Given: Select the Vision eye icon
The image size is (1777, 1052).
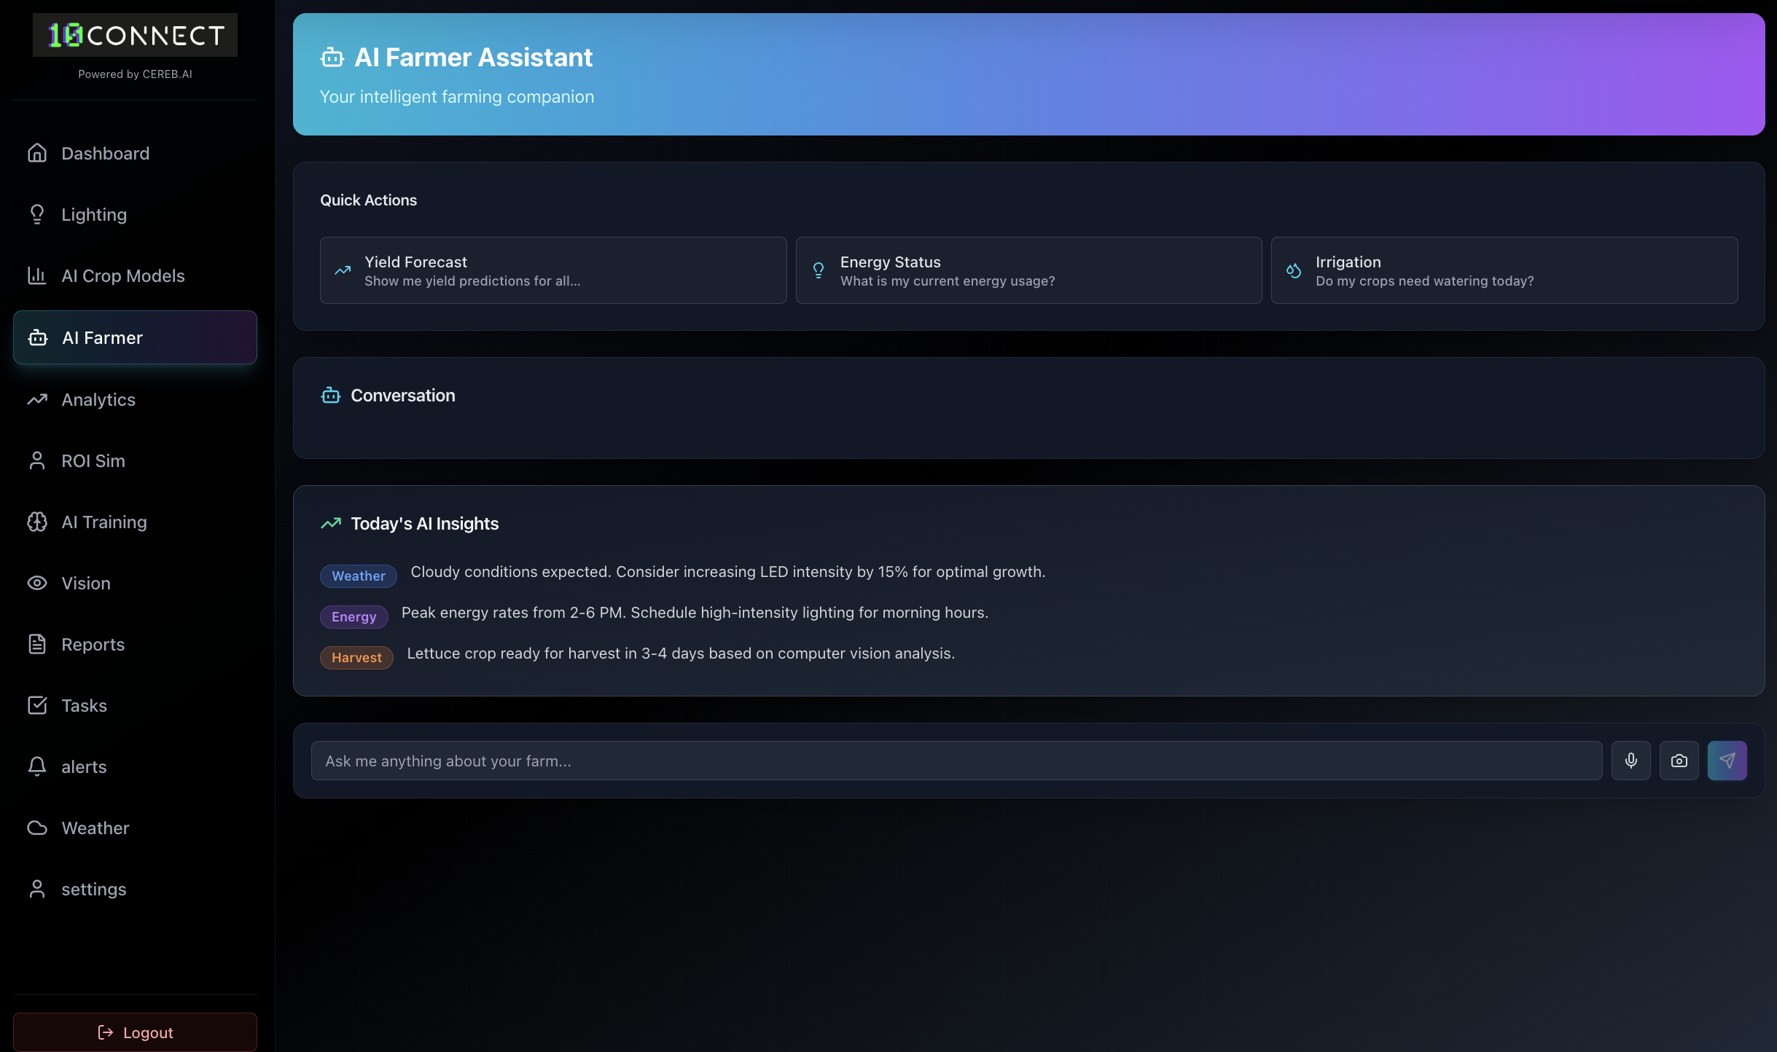Looking at the screenshot, I should pyautogui.click(x=37, y=583).
